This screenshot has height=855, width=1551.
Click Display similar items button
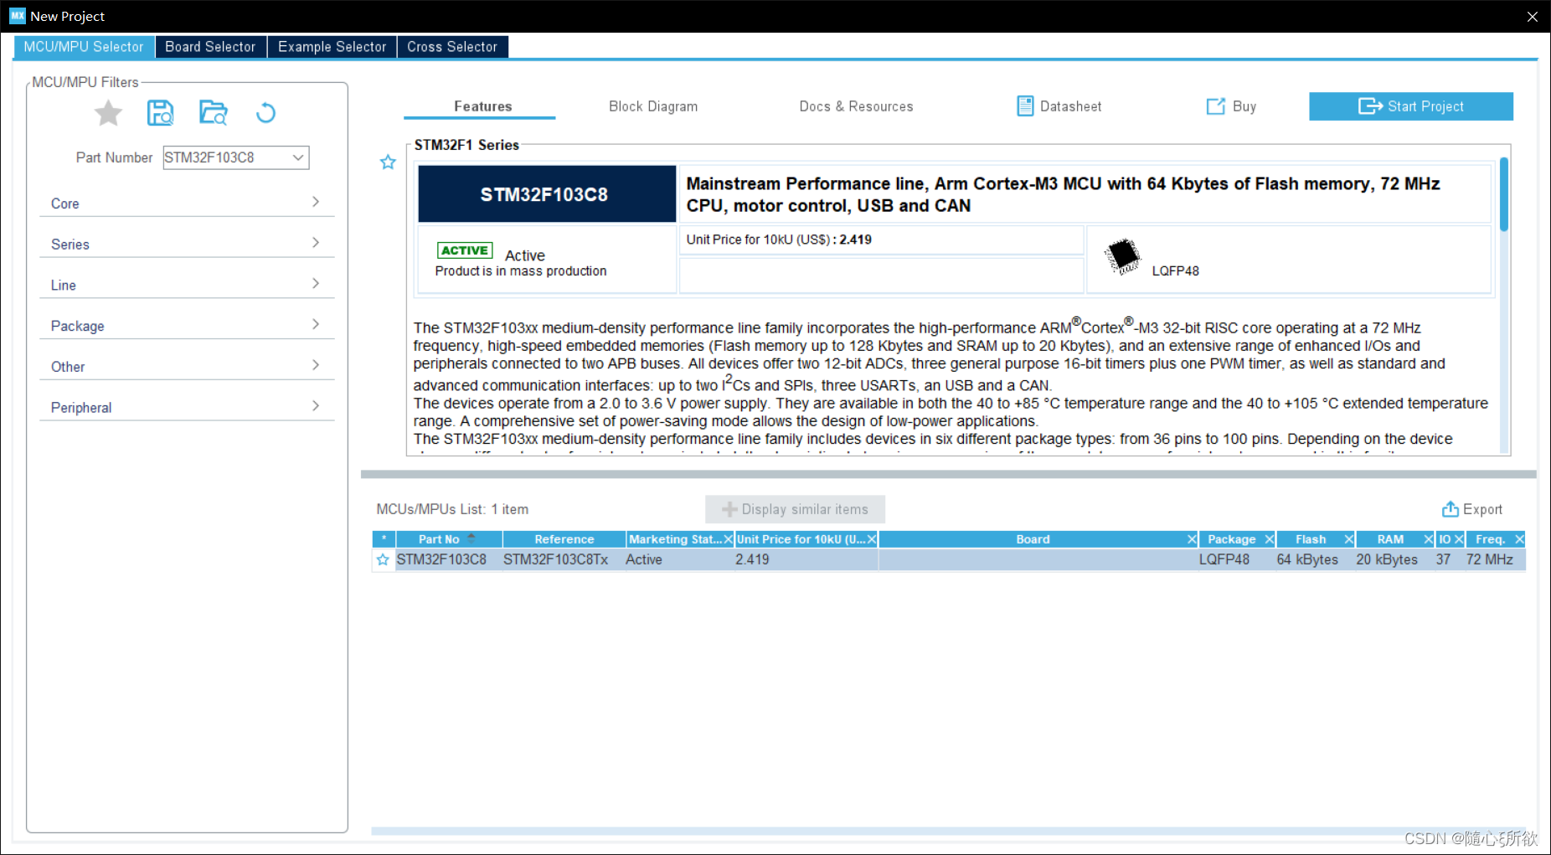pos(795,509)
